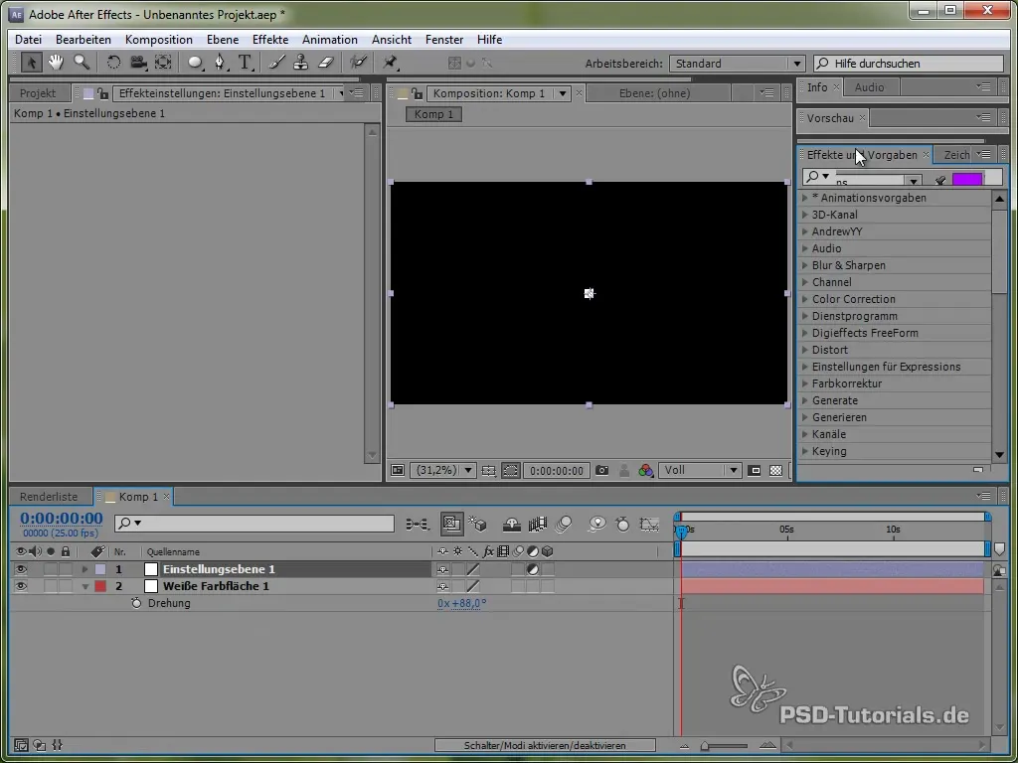The width and height of the screenshot is (1018, 763).
Task: Open the Komposition menu
Action: (159, 40)
